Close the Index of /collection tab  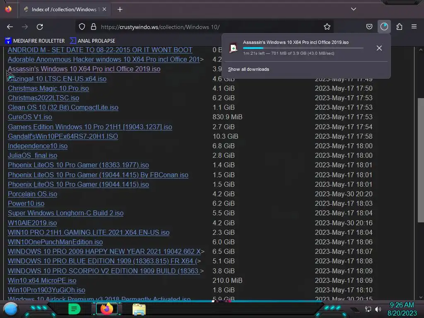click(104, 9)
